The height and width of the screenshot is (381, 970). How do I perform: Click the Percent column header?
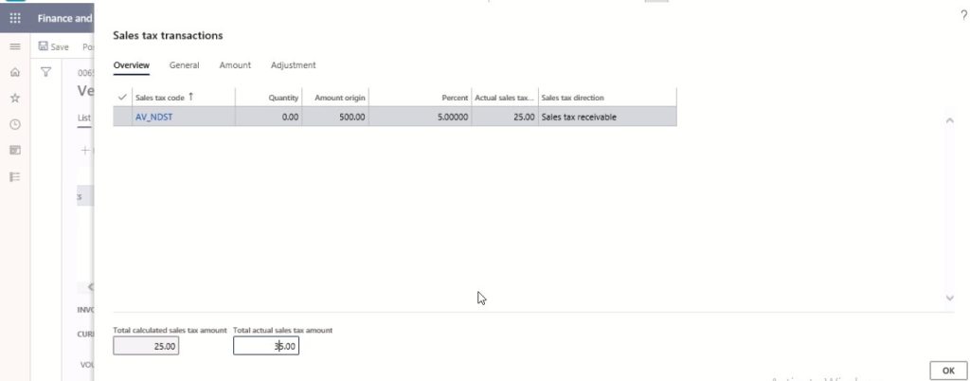pos(420,97)
